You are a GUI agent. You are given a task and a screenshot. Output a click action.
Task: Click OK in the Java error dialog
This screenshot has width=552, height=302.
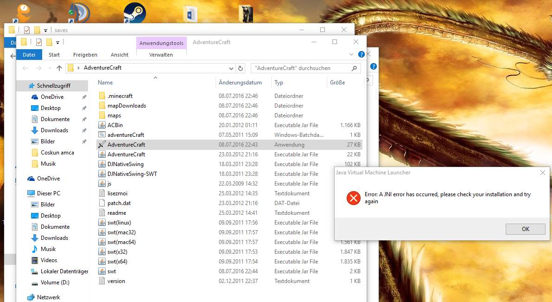(x=525, y=229)
